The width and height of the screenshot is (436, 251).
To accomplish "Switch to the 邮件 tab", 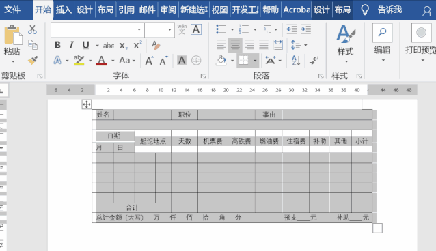I will pos(147,10).
